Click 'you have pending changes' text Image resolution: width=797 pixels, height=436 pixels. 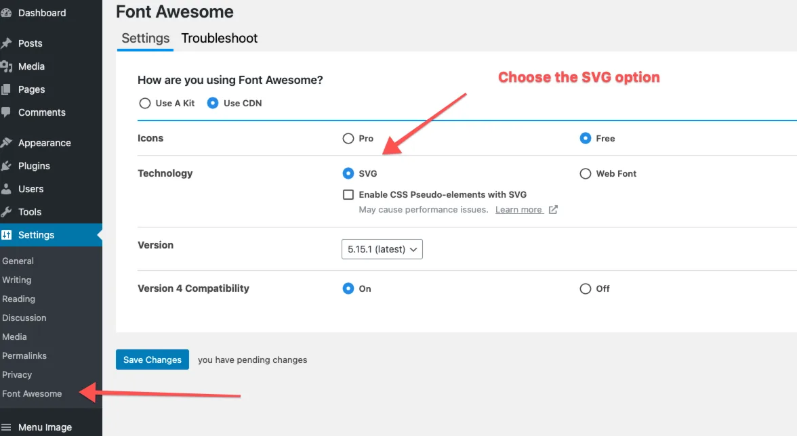253,360
